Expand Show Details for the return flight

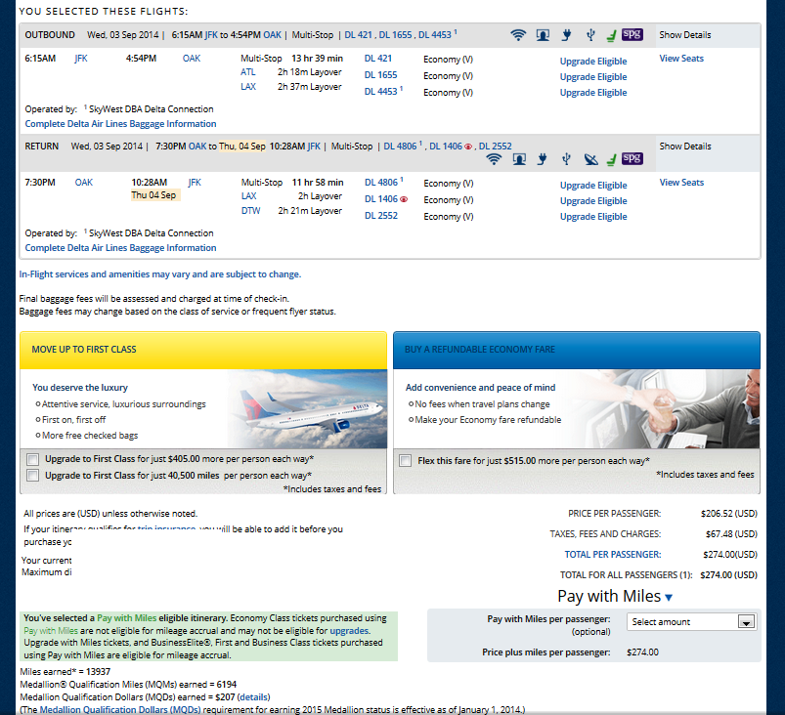tap(685, 147)
